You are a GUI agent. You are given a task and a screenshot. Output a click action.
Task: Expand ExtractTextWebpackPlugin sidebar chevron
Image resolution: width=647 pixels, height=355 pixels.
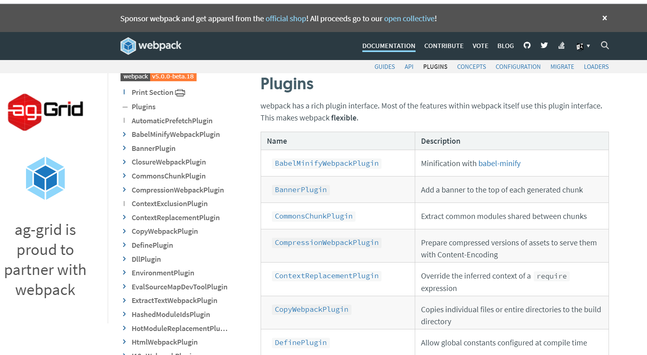pyautogui.click(x=124, y=300)
